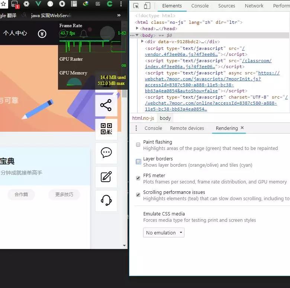Click the inspect element selector icon
The width and height of the screenshot is (290, 288).
136,6
